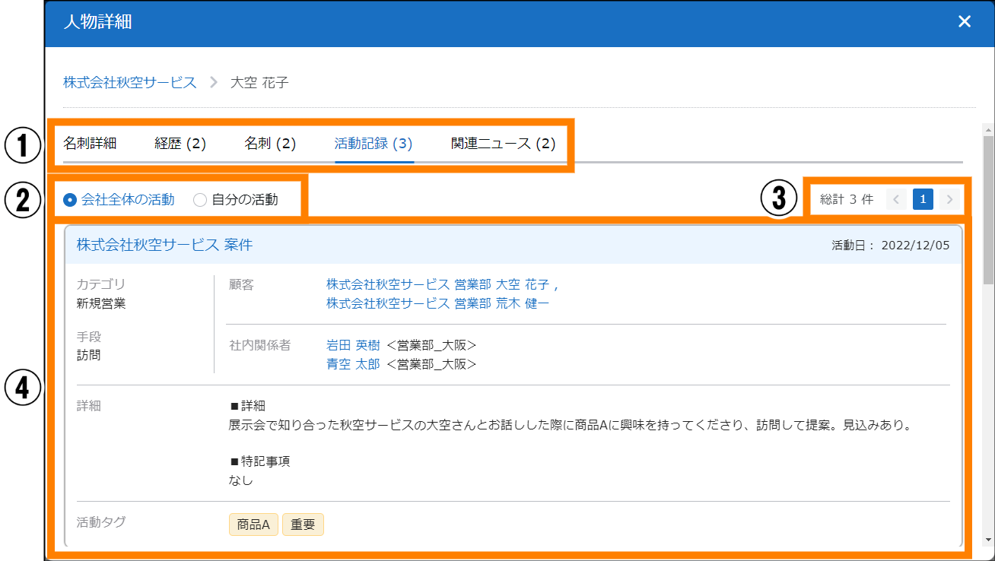995x561 pixels.
Task: Switch to the 名刺詳細 tab
Action: (x=90, y=144)
